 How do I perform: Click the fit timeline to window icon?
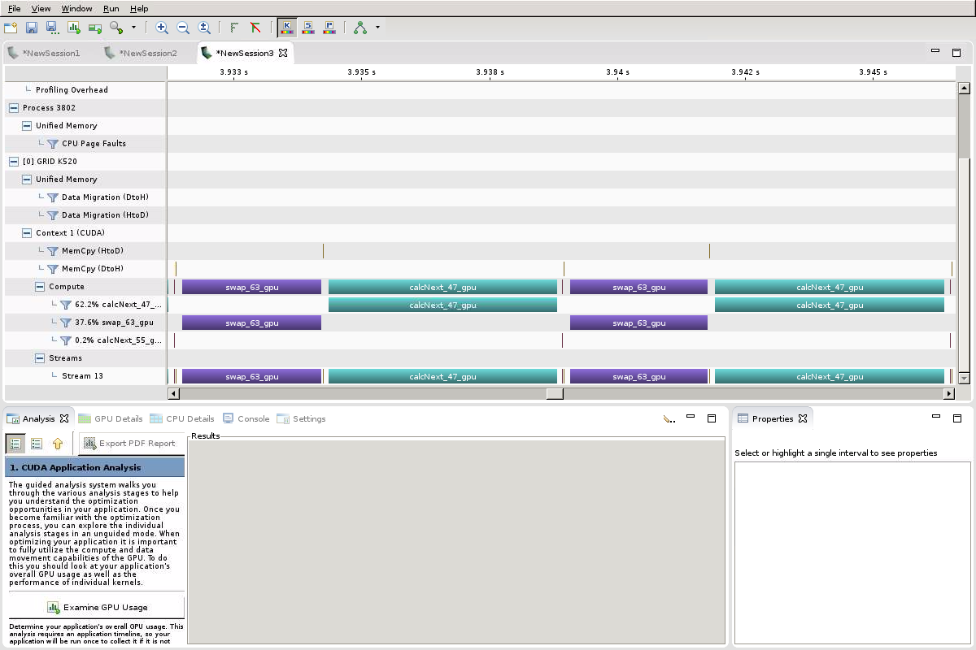click(x=204, y=28)
